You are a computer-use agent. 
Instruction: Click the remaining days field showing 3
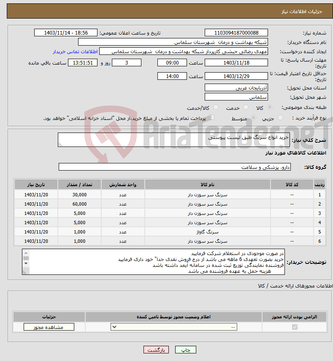[x=127, y=62]
